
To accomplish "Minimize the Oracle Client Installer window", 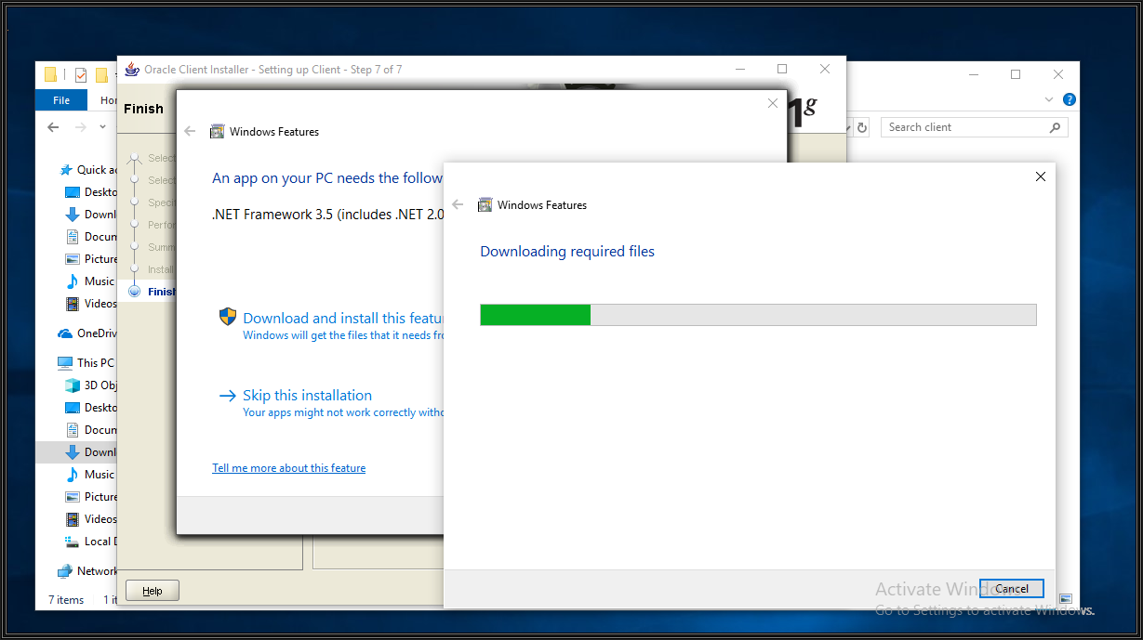I will (x=739, y=69).
